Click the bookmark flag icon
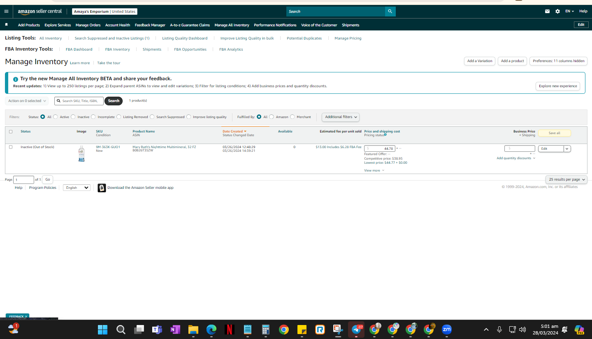This screenshot has height=339, width=592. tap(7, 25)
